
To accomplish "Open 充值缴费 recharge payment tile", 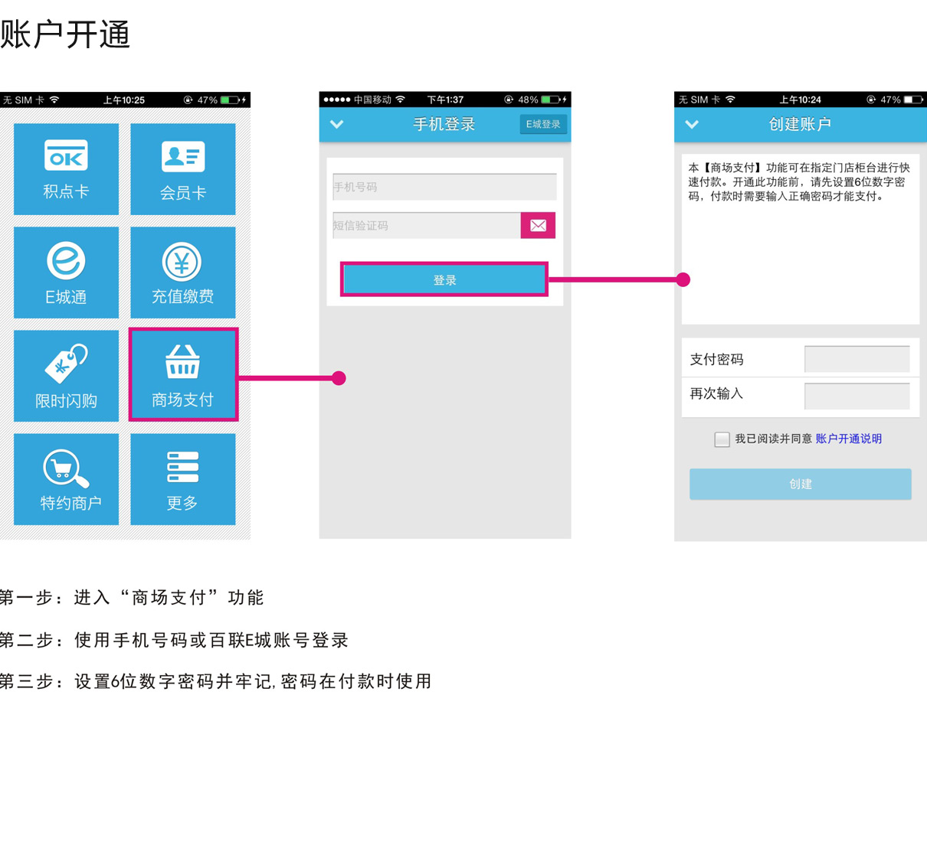I will pyautogui.click(x=182, y=273).
